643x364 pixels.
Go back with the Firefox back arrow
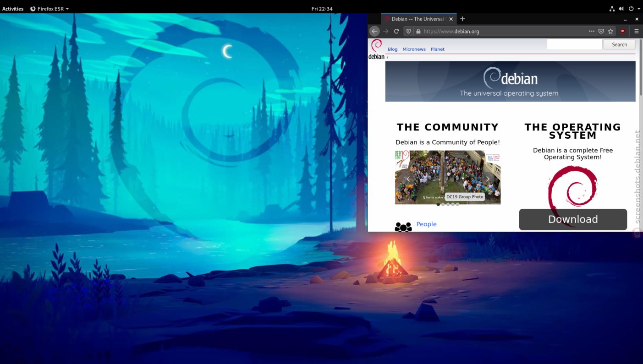coord(374,31)
